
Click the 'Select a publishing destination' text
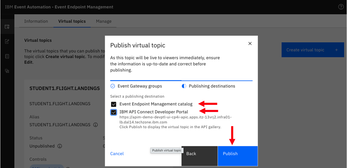click(137, 97)
